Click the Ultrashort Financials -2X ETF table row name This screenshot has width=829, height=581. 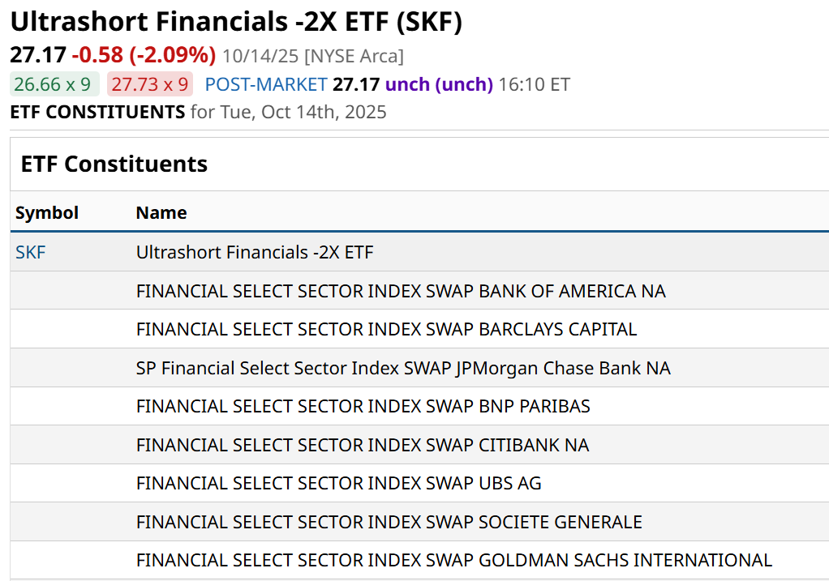click(255, 252)
